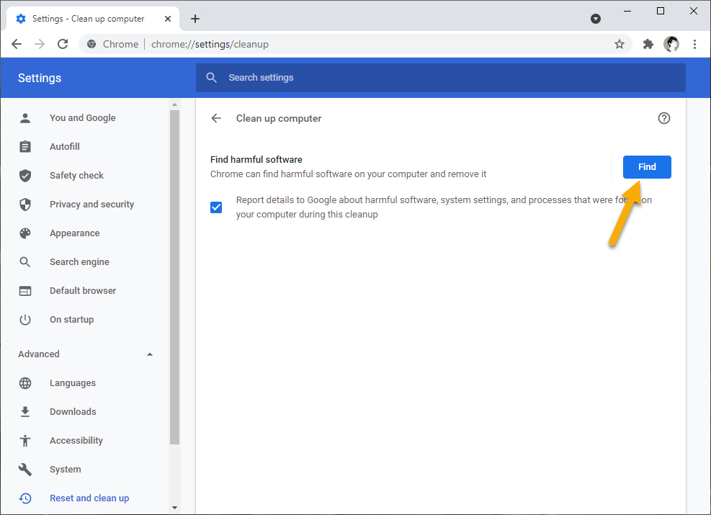
Task: Uncheck the Report details to Google checkbox
Action: (x=216, y=207)
